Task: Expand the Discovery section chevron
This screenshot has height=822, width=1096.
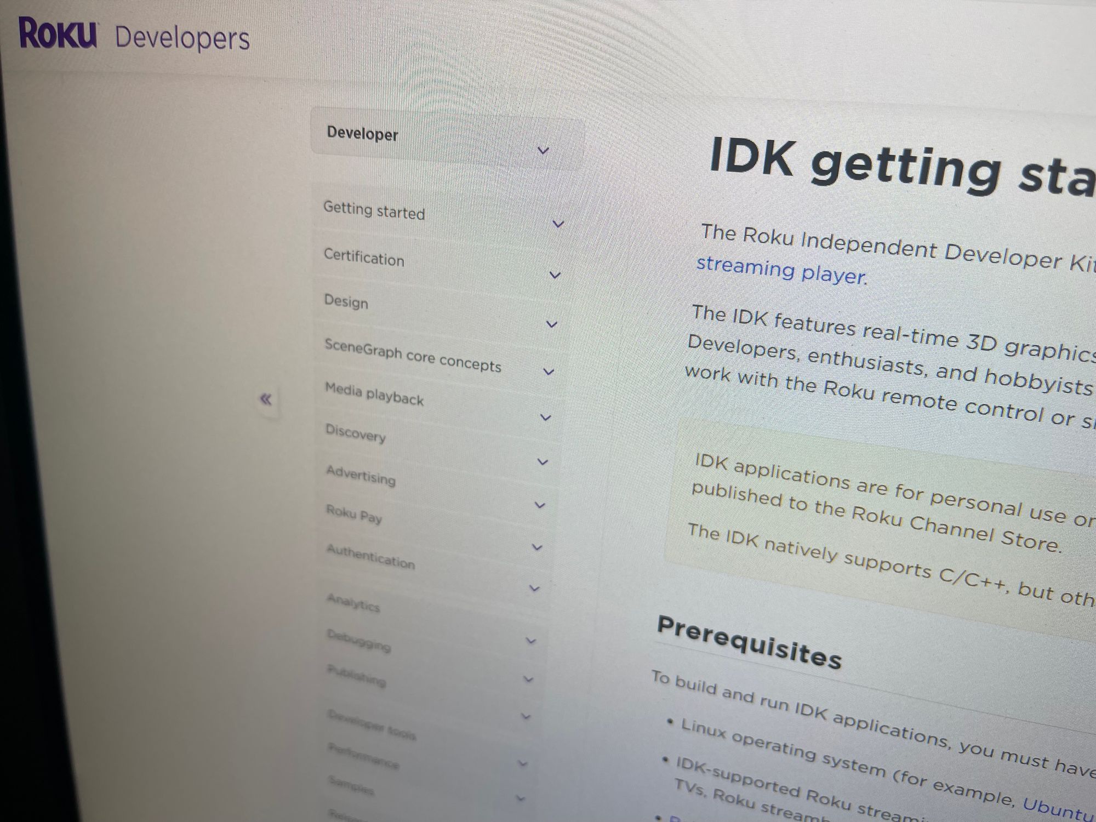Action: coord(543,462)
